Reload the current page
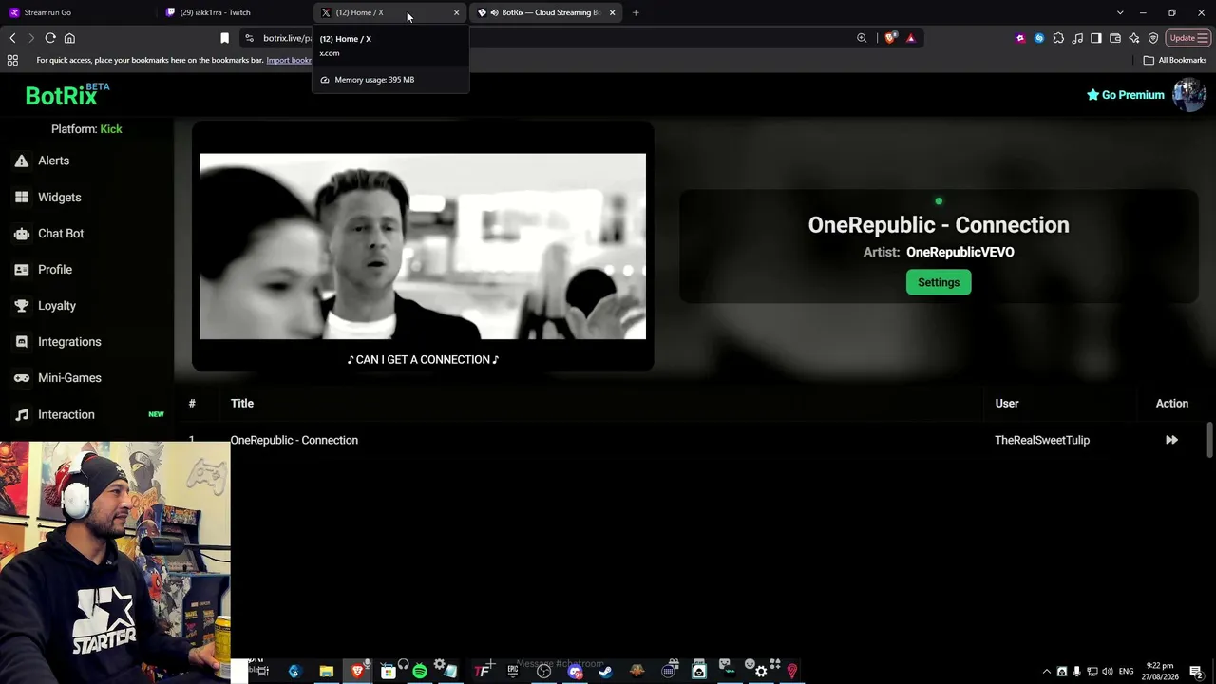This screenshot has height=684, width=1216. pyautogui.click(x=50, y=38)
